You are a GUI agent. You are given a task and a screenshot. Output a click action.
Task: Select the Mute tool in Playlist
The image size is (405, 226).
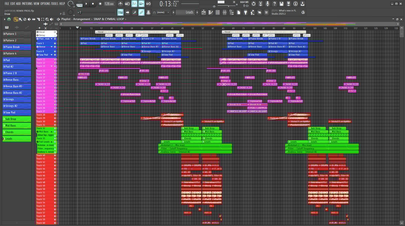point(29,19)
